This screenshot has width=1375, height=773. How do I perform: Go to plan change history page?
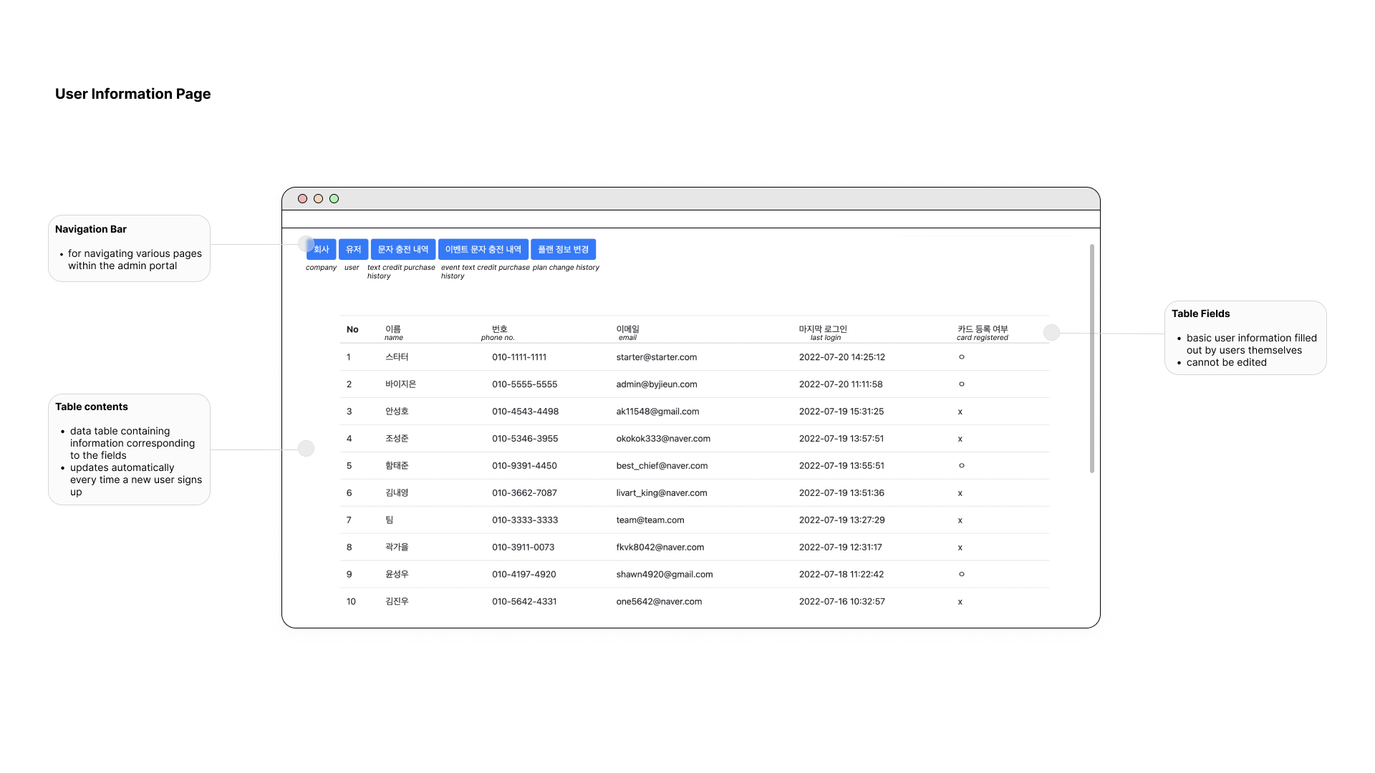point(563,249)
